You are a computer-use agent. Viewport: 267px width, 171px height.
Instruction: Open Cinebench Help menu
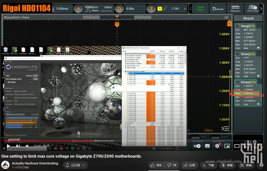pos(10,61)
